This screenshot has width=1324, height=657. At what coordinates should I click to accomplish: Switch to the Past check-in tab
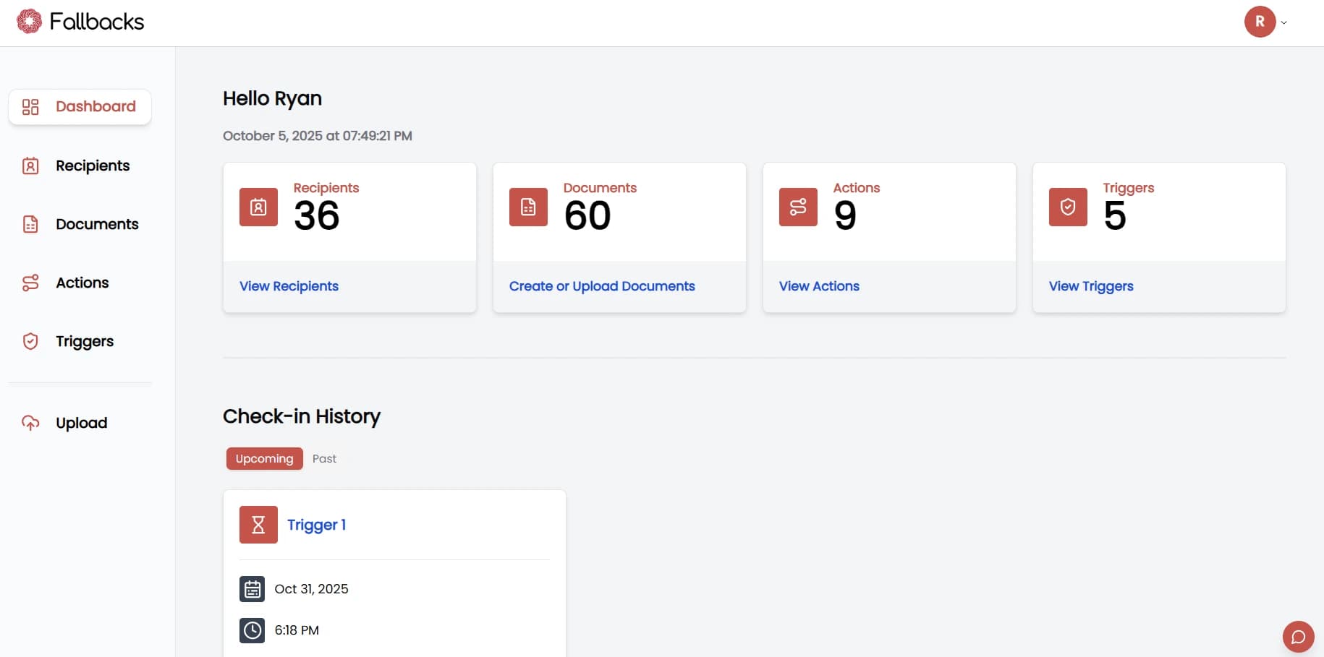click(x=324, y=459)
